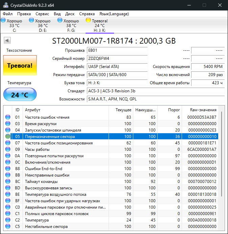Open the Справка menu
This screenshot has width=228, height=234.
tap(87, 14)
